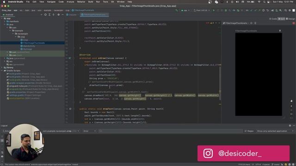Expand the manifests folder

pyautogui.click(x=5, y=22)
